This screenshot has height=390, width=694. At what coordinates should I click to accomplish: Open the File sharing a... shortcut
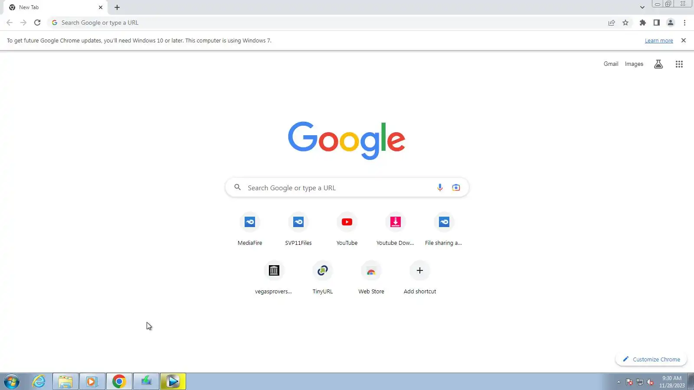coord(444,230)
